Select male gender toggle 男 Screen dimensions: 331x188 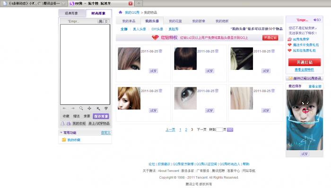click(100, 21)
